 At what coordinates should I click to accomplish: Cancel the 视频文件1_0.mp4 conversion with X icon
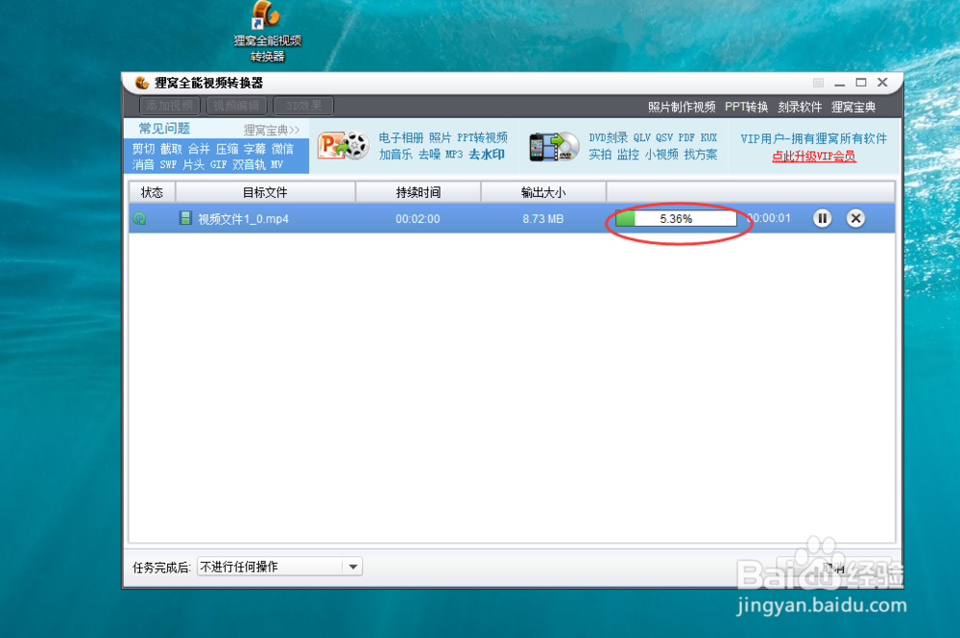point(856,218)
